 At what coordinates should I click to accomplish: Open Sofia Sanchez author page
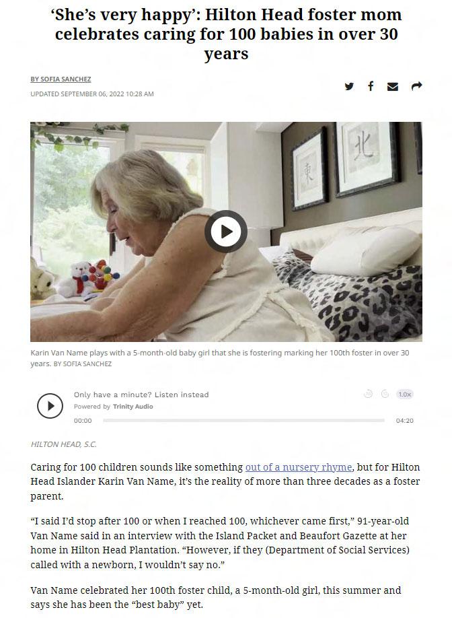click(61, 79)
